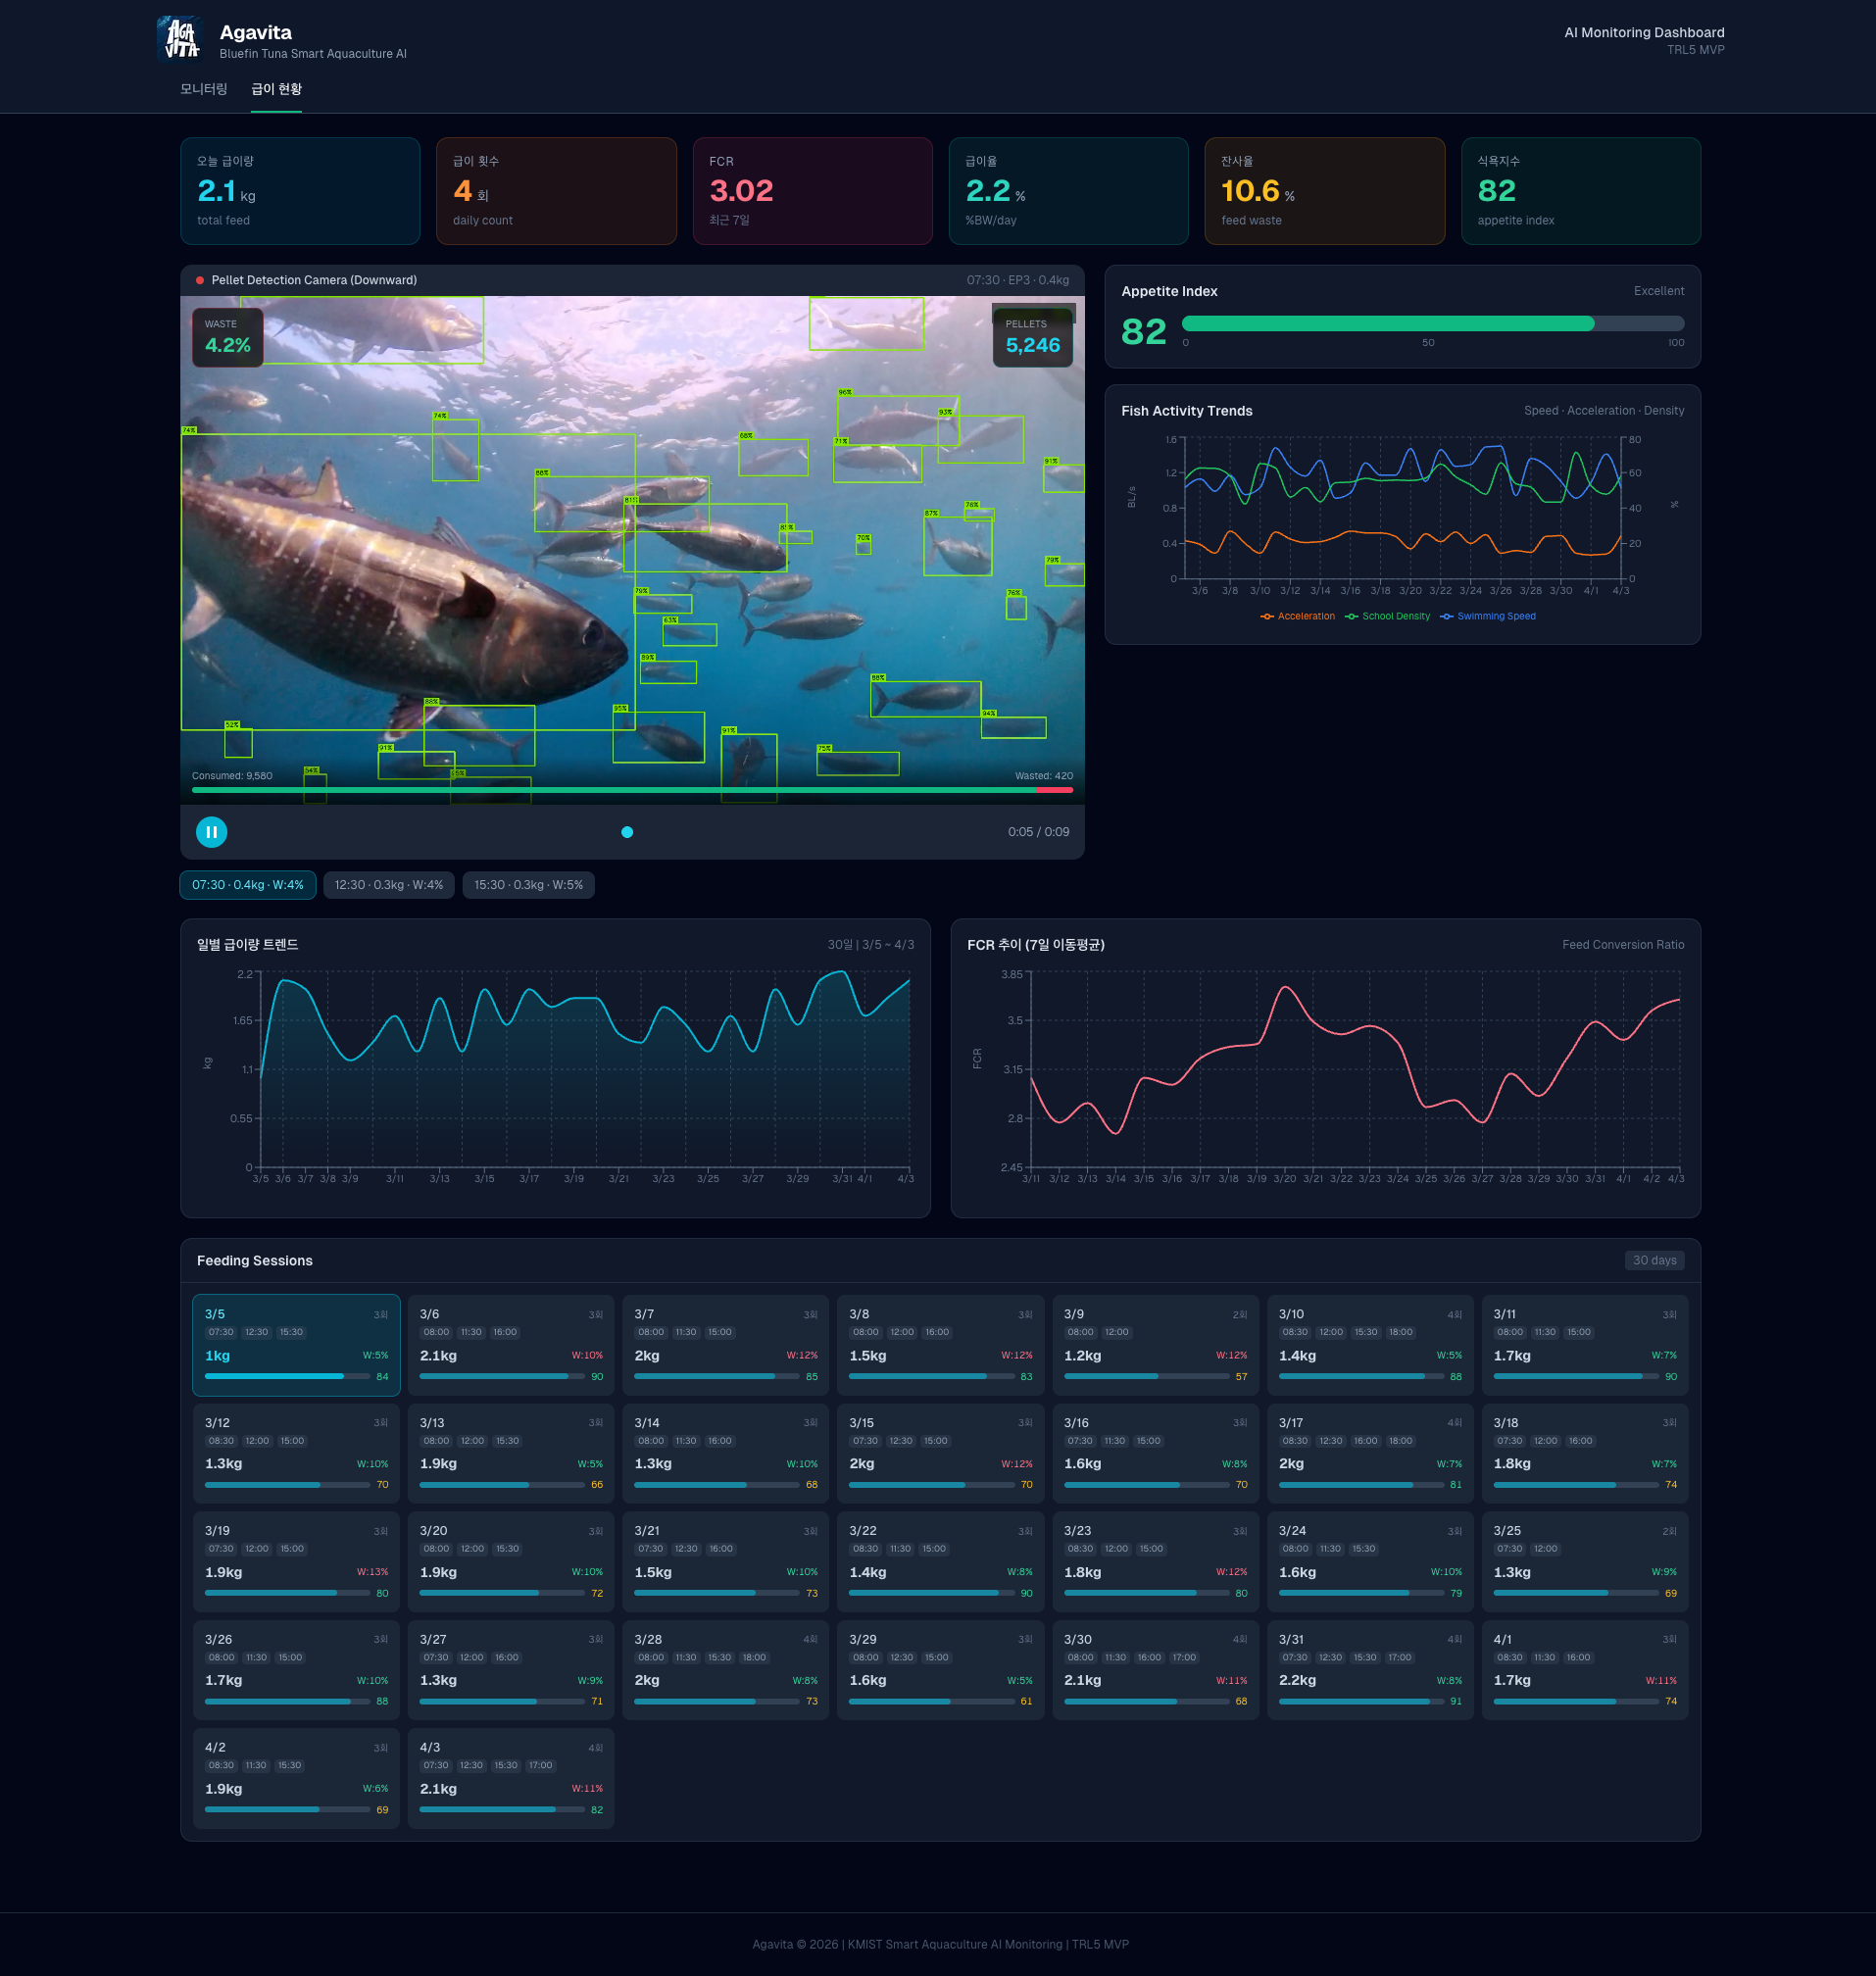This screenshot has height=1976, width=1876.
Task: Choose the 3/21 feeding session card
Action: (725, 1561)
